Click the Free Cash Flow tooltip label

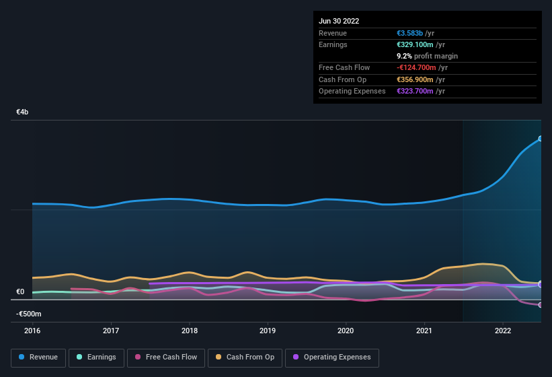344,67
